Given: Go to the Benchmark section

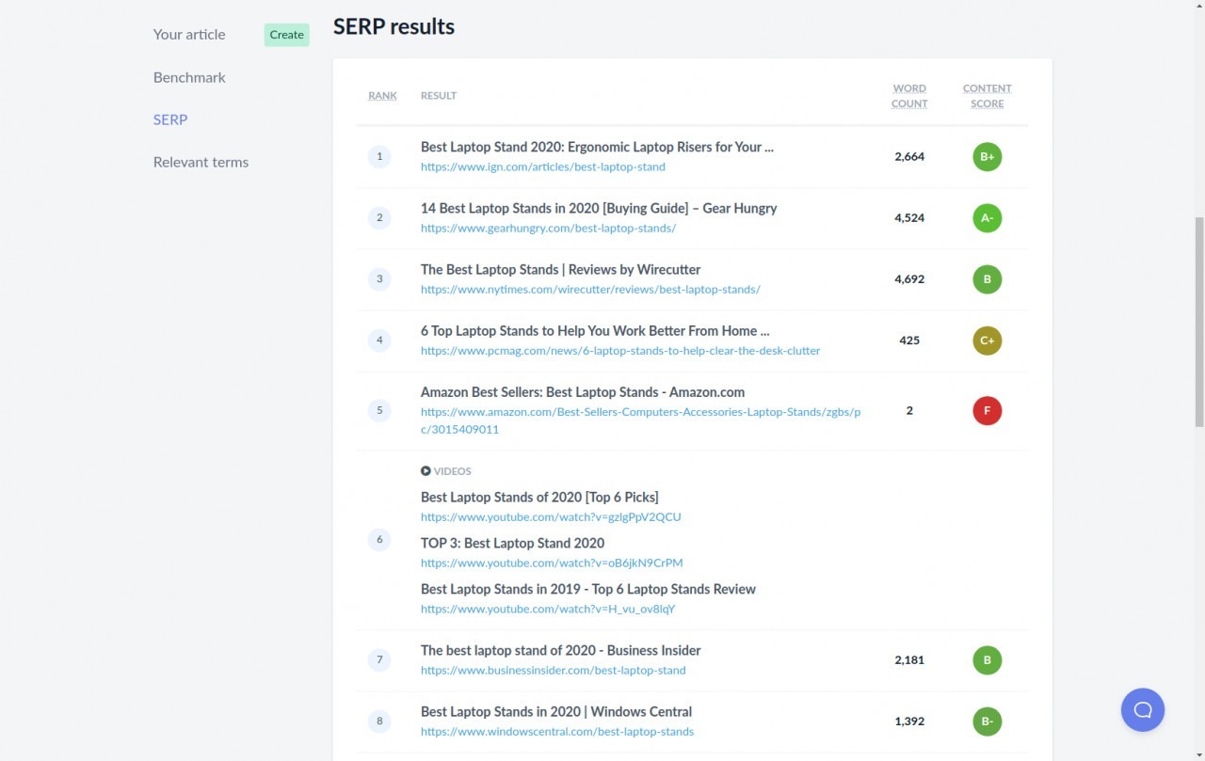Looking at the screenshot, I should (189, 78).
